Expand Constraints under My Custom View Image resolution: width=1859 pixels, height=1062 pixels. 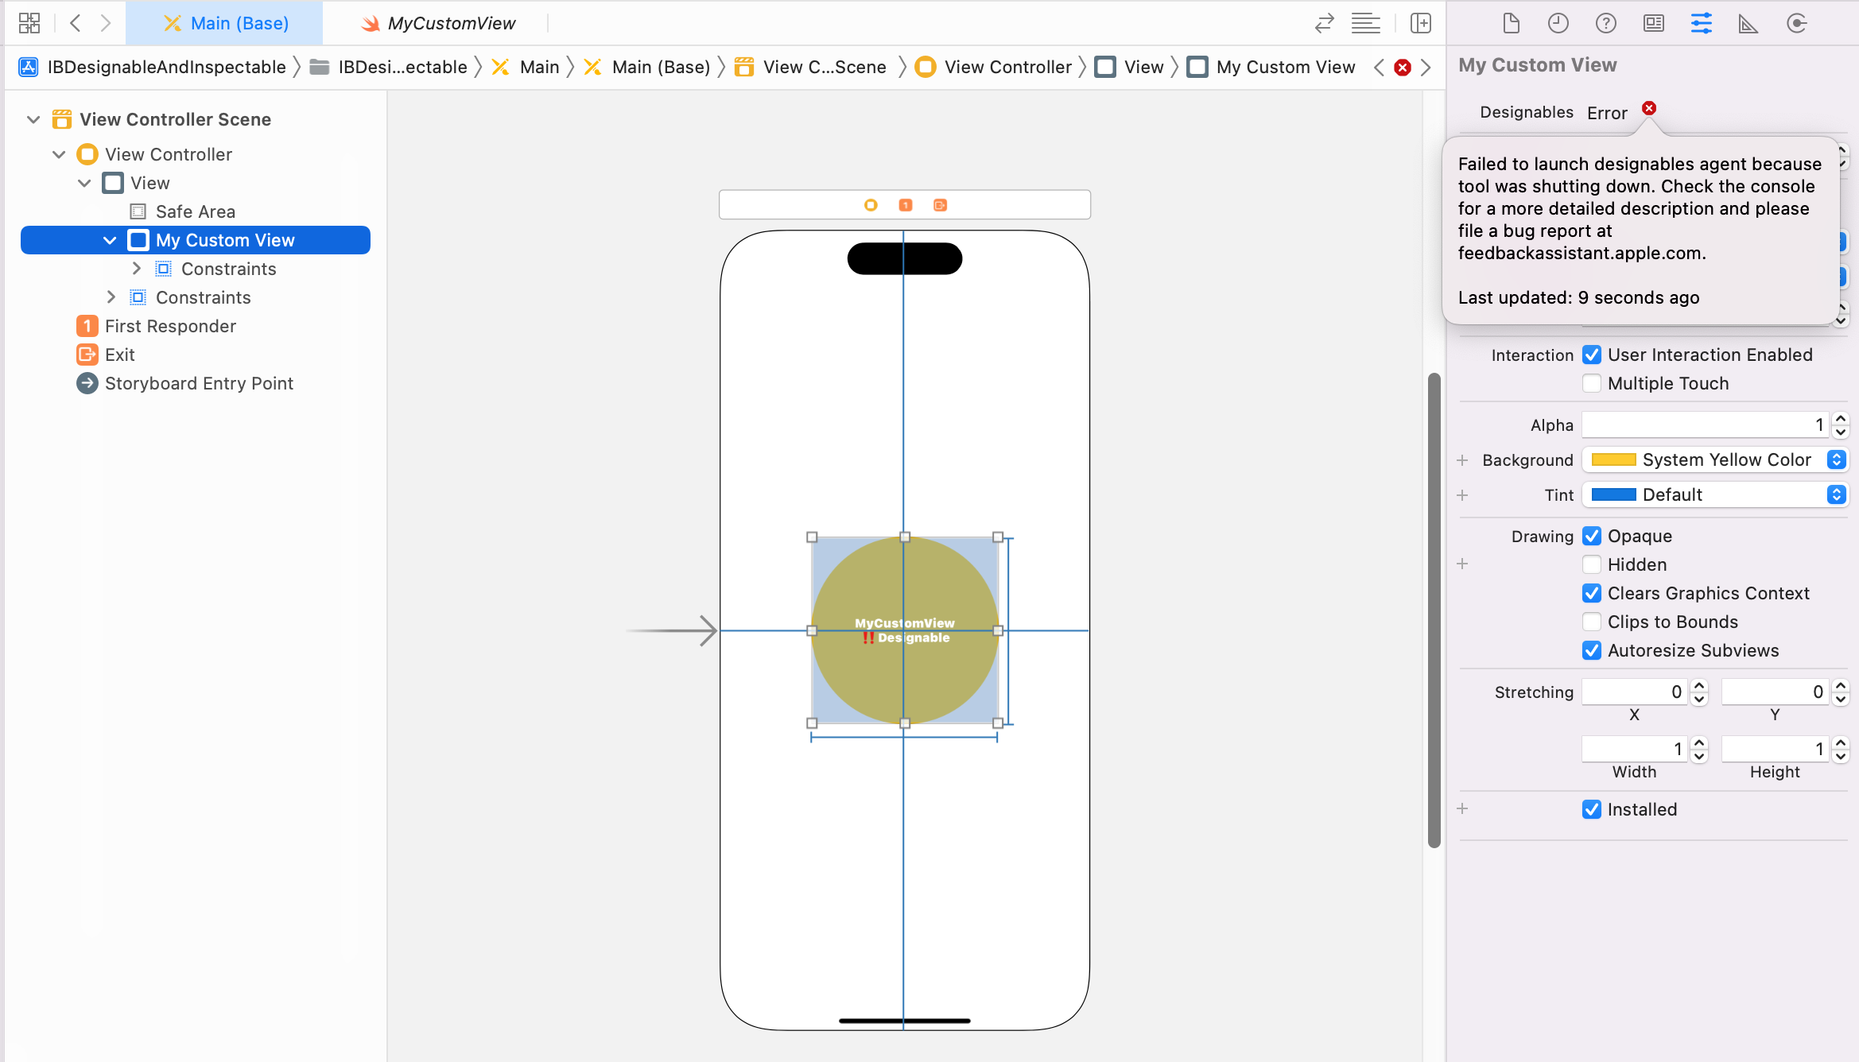click(x=137, y=269)
